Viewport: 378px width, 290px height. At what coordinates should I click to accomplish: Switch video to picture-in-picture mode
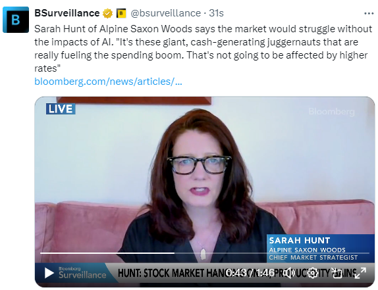click(x=337, y=273)
